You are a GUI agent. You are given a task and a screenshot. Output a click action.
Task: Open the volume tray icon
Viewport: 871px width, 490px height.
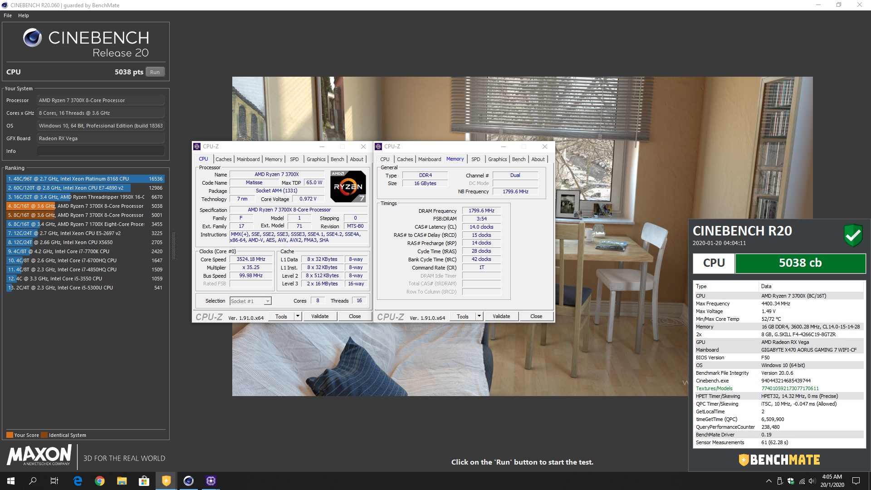pos(812,481)
